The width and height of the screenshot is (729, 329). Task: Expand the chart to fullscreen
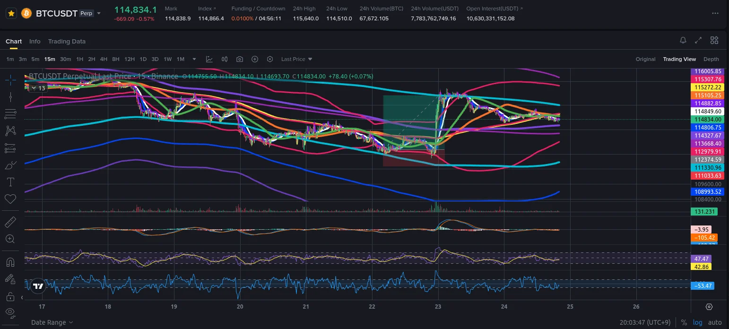click(698, 40)
